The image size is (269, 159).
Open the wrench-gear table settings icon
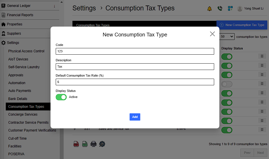coord(102,144)
